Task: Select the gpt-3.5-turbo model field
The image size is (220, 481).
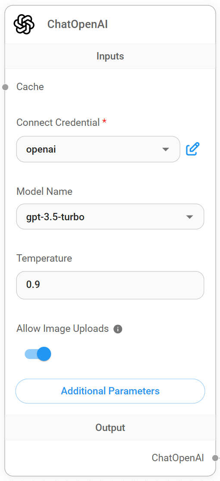Action: tap(110, 216)
